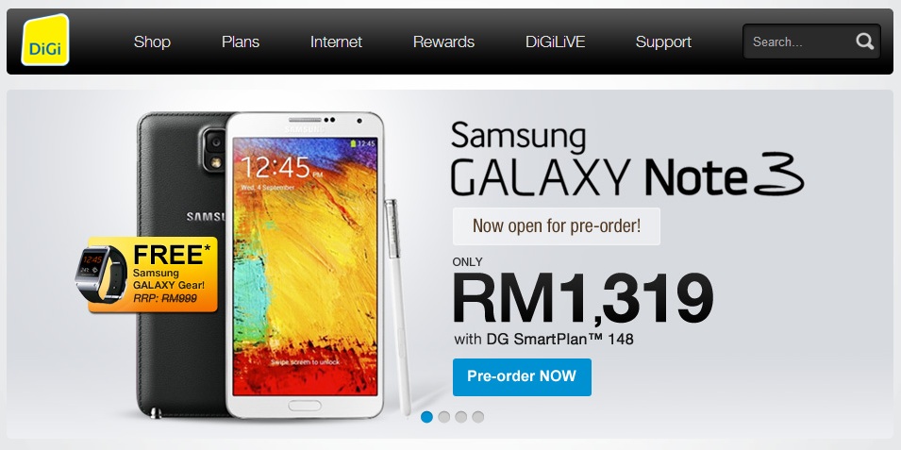Focus the Search text field
The height and width of the screenshot is (450, 901).
coord(799,42)
